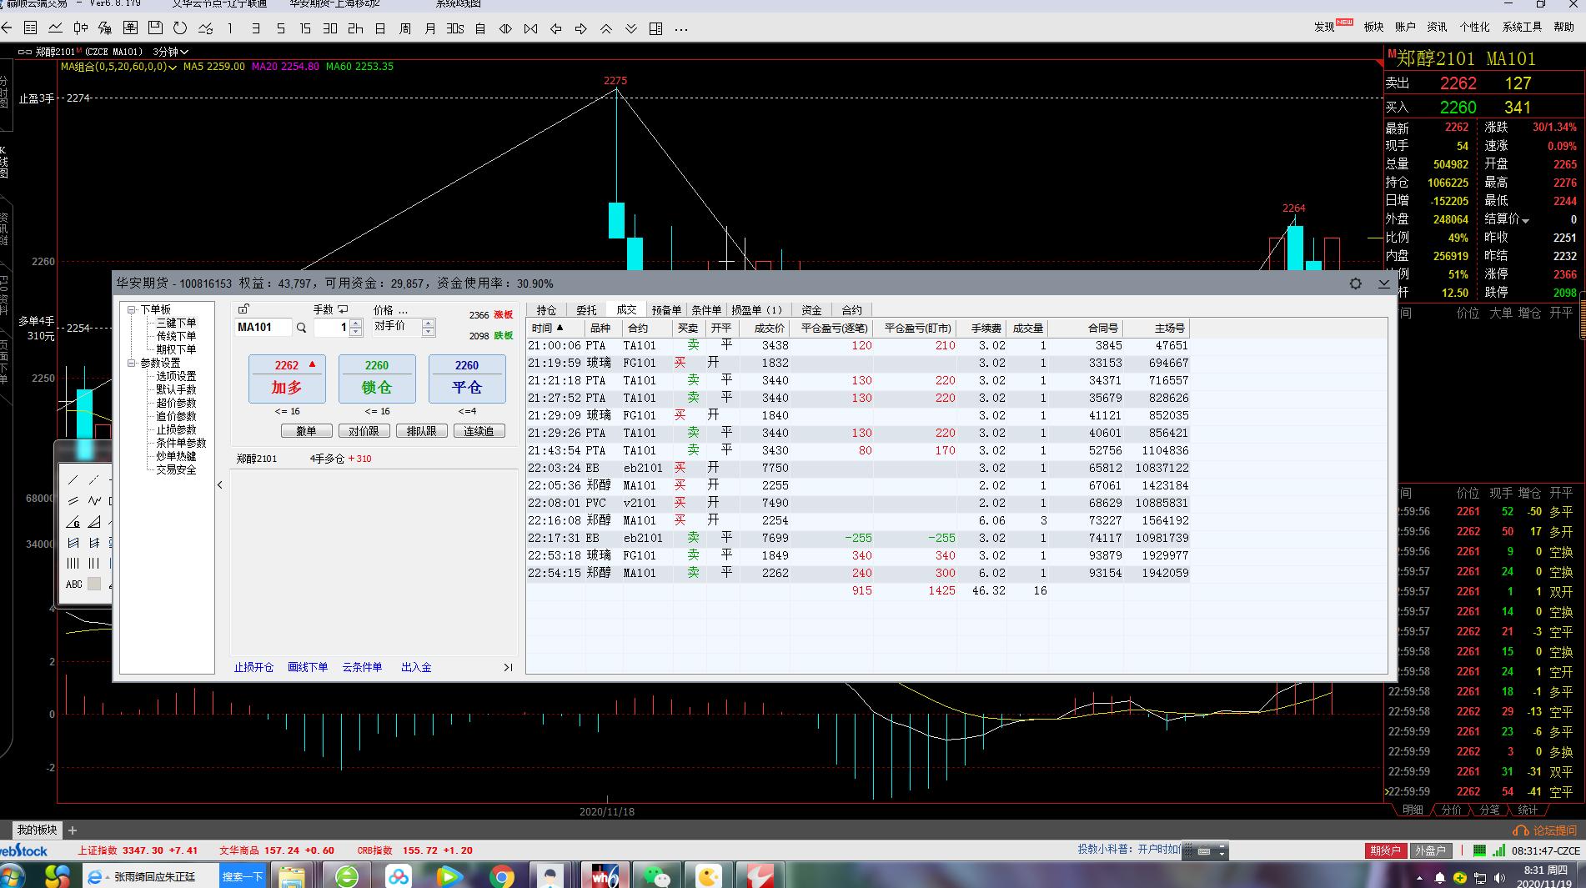1586x888 pixels.
Task: Select the 15-minute period toolbar button
Action: pos(305,28)
